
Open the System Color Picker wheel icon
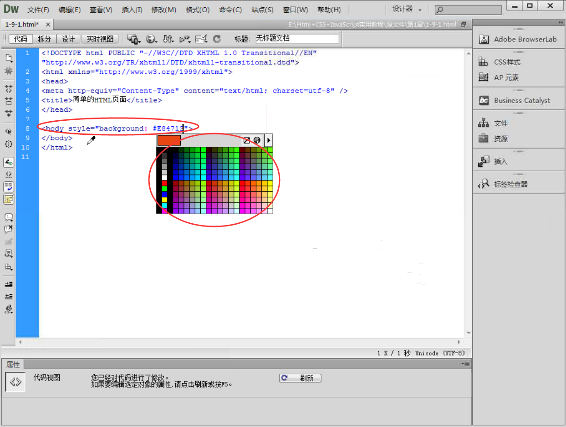[257, 140]
